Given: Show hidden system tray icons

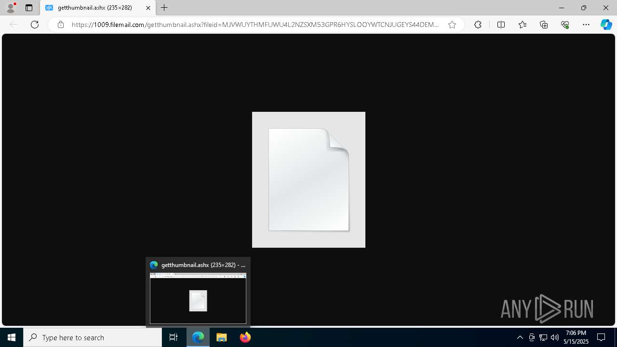Looking at the screenshot, I should pyautogui.click(x=520, y=337).
